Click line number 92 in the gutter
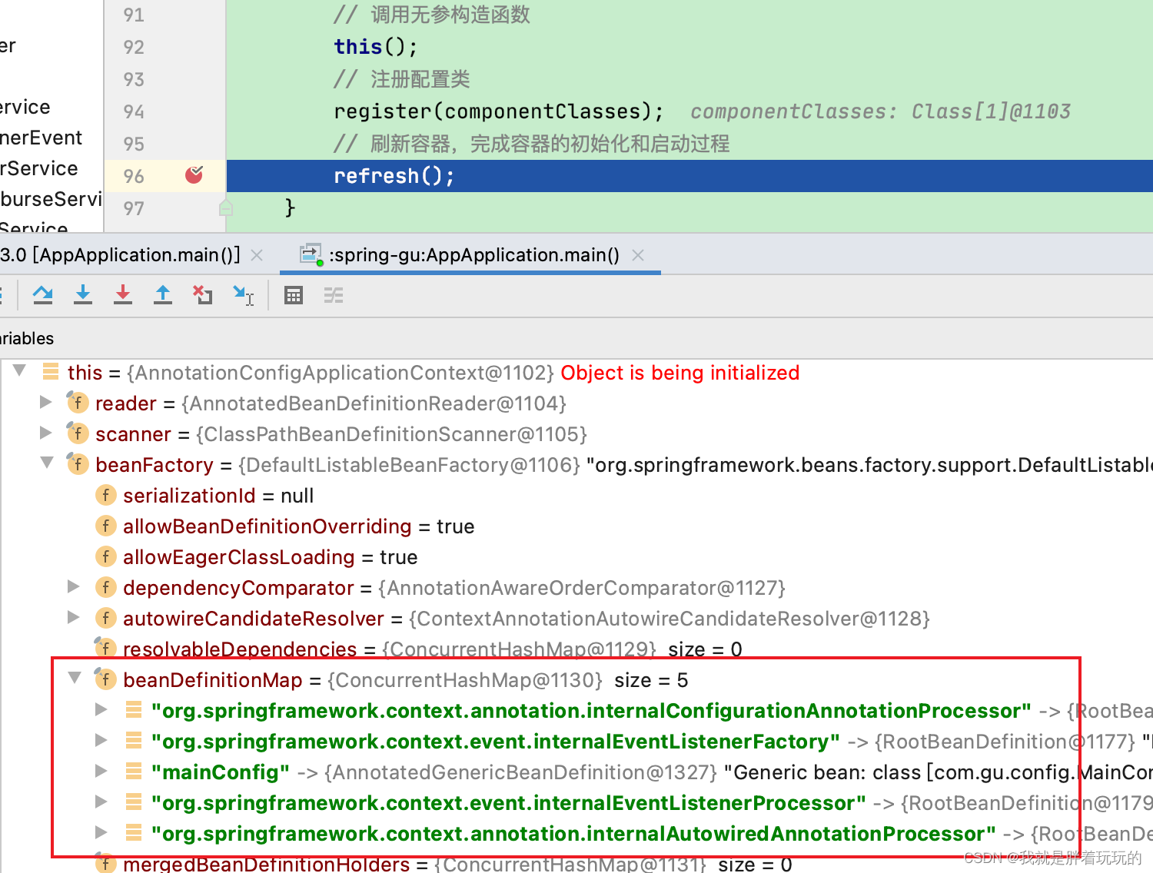Screen dimensions: 1153x873 coord(134,47)
